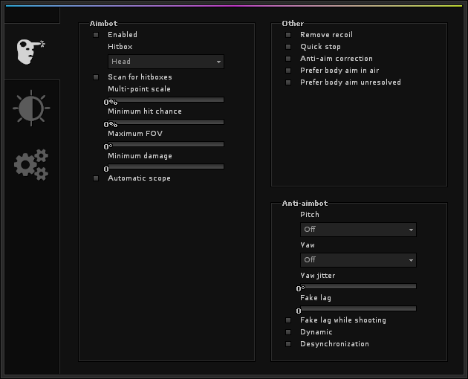Click the Yaw jitter slider
The image size is (468, 379).
358,285
